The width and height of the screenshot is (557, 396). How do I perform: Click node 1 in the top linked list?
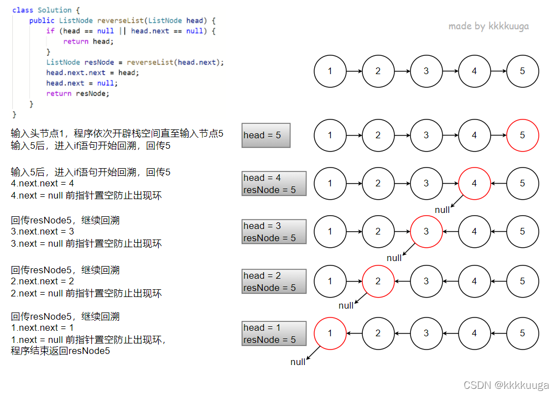click(x=330, y=71)
